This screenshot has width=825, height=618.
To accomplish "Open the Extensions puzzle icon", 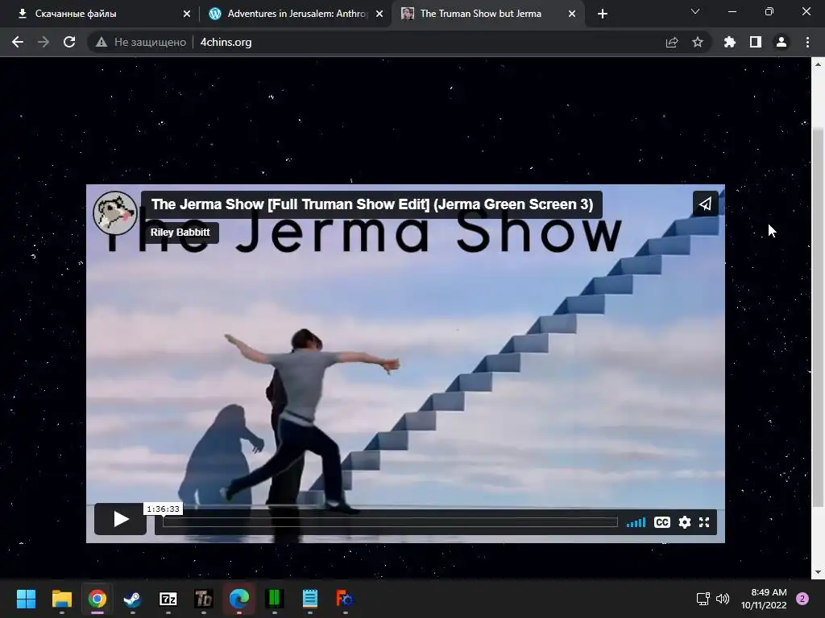I will (730, 42).
